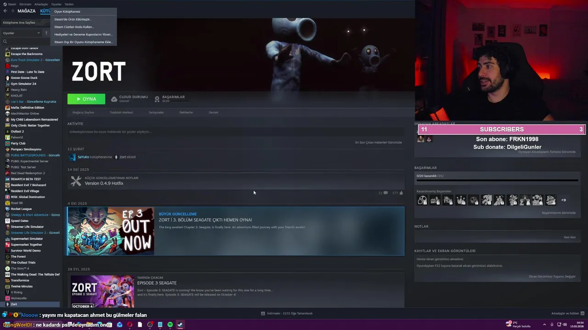This screenshot has width=588, height=330.
Task: Open the Topluluk Merkezi tab
Action: [121, 112]
